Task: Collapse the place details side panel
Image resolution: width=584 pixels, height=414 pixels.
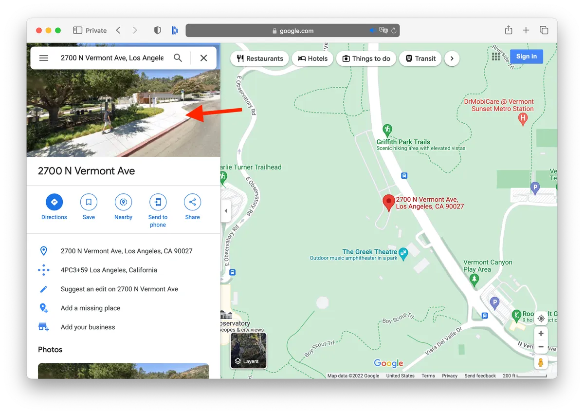Action: pos(226,211)
